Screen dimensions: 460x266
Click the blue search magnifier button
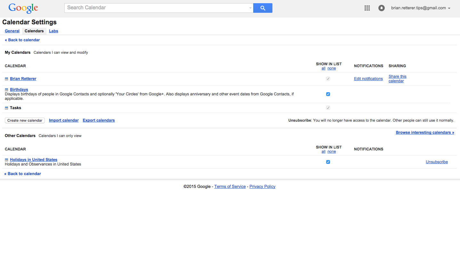click(263, 8)
